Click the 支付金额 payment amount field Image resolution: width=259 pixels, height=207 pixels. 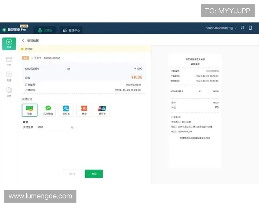tap(53, 127)
